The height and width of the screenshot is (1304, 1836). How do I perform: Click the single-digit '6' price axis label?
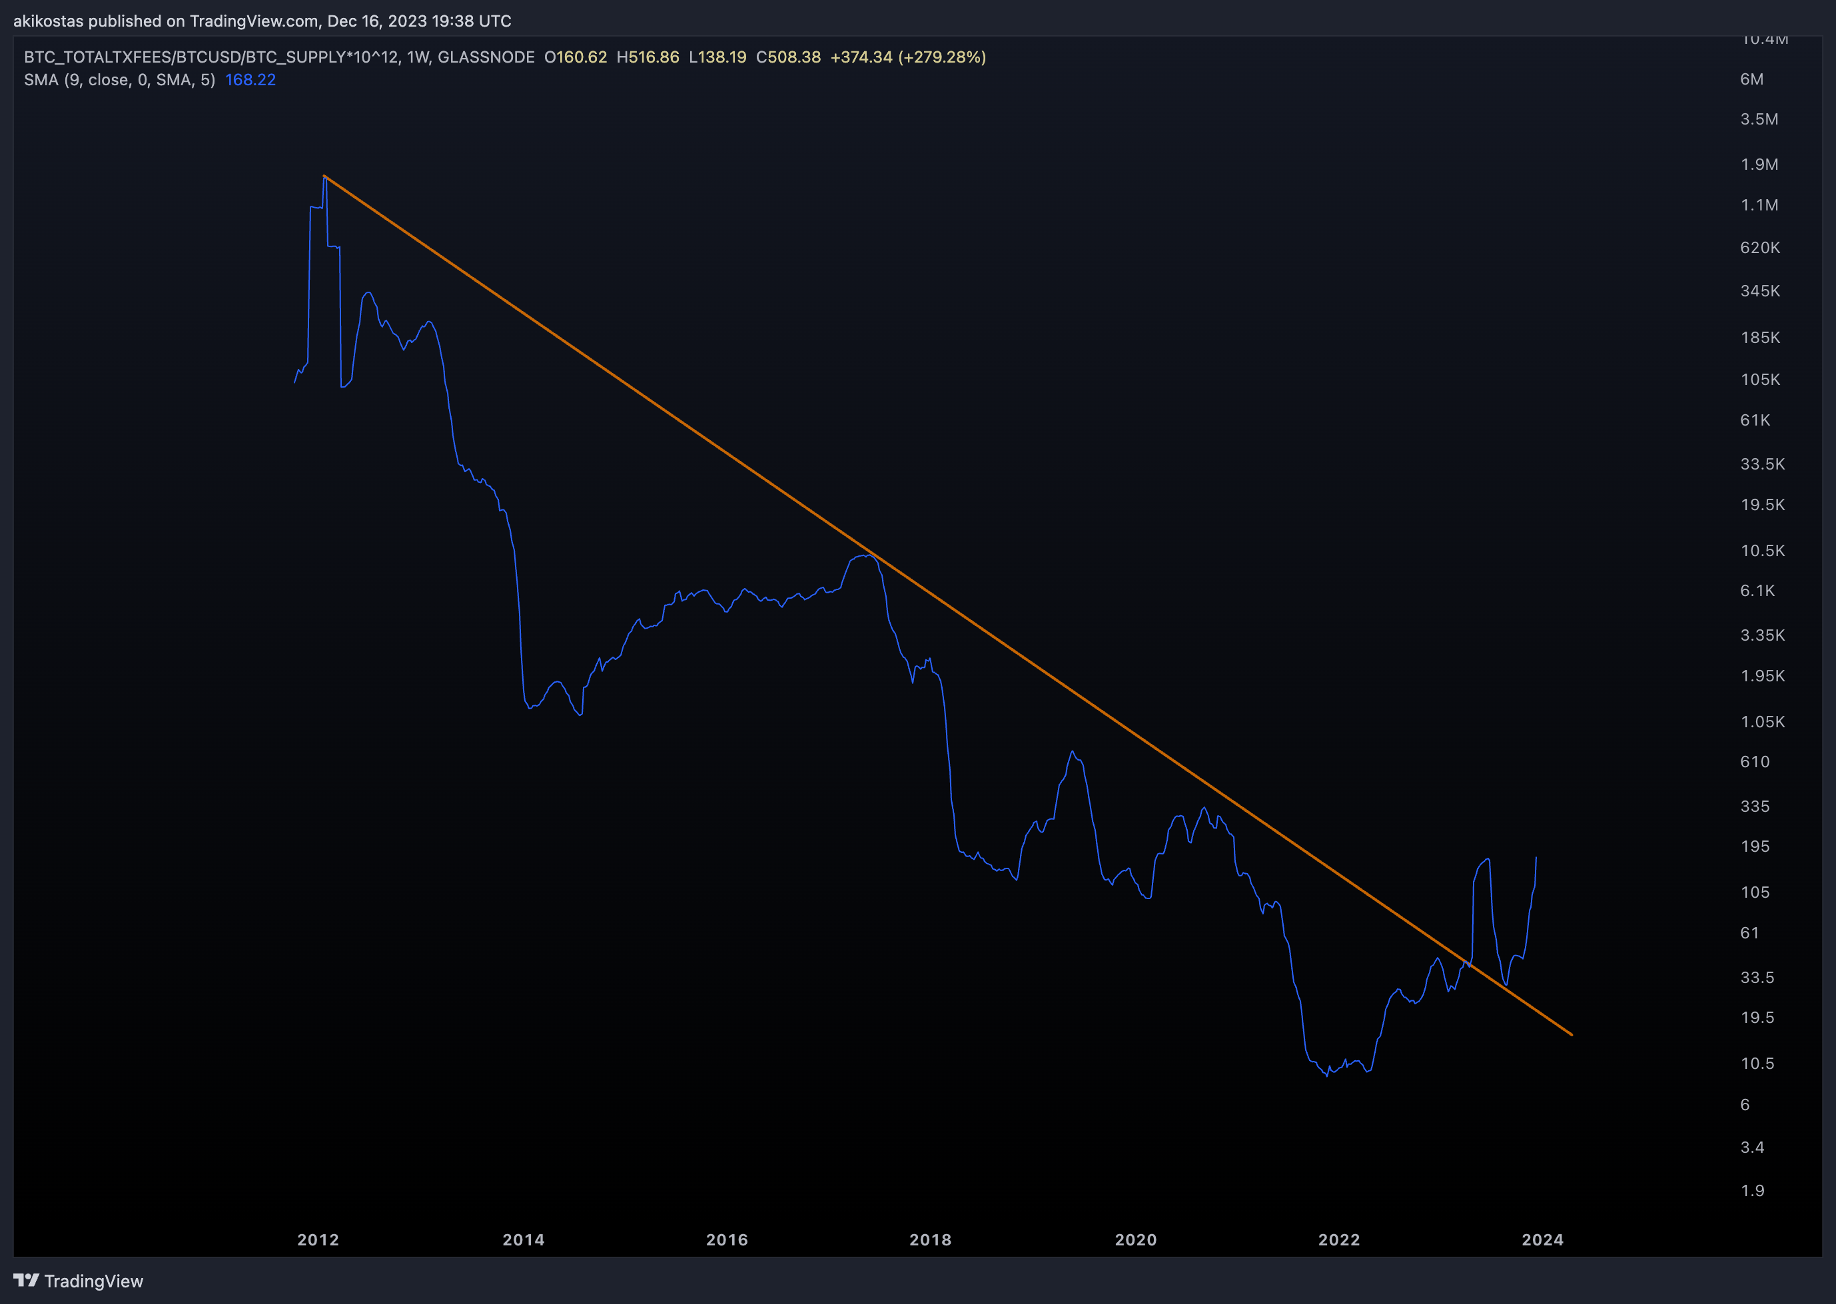1745,1105
